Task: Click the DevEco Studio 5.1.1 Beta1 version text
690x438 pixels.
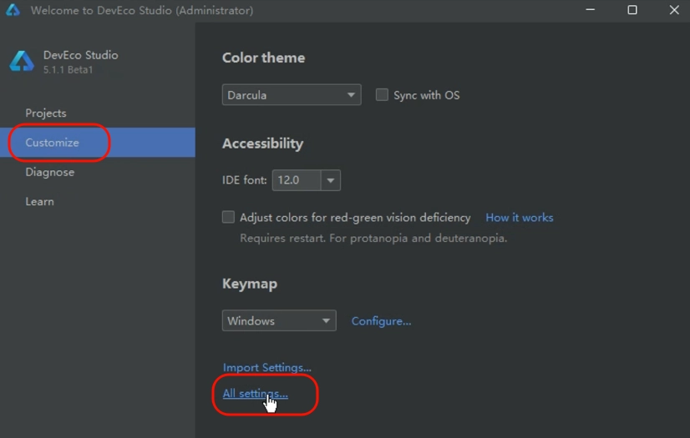Action: pos(68,70)
